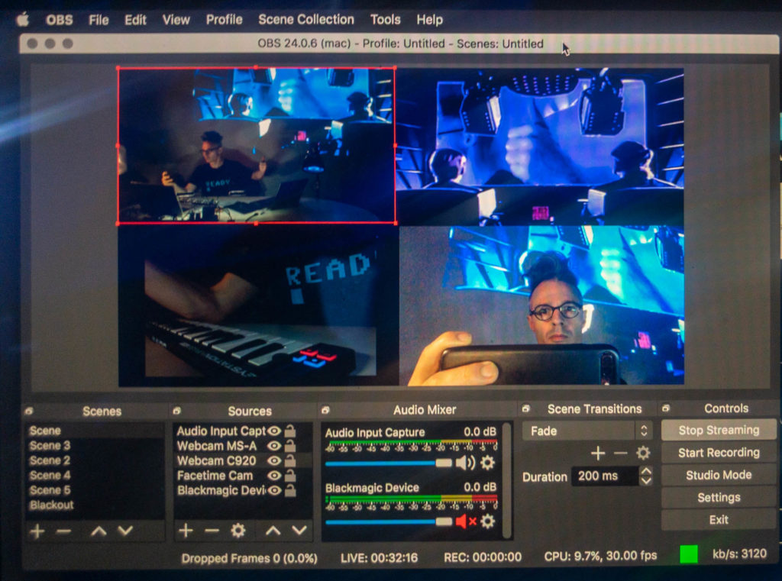Undock the Scenes panel icon
Viewport: 782px width, 581px height.
pos(29,412)
